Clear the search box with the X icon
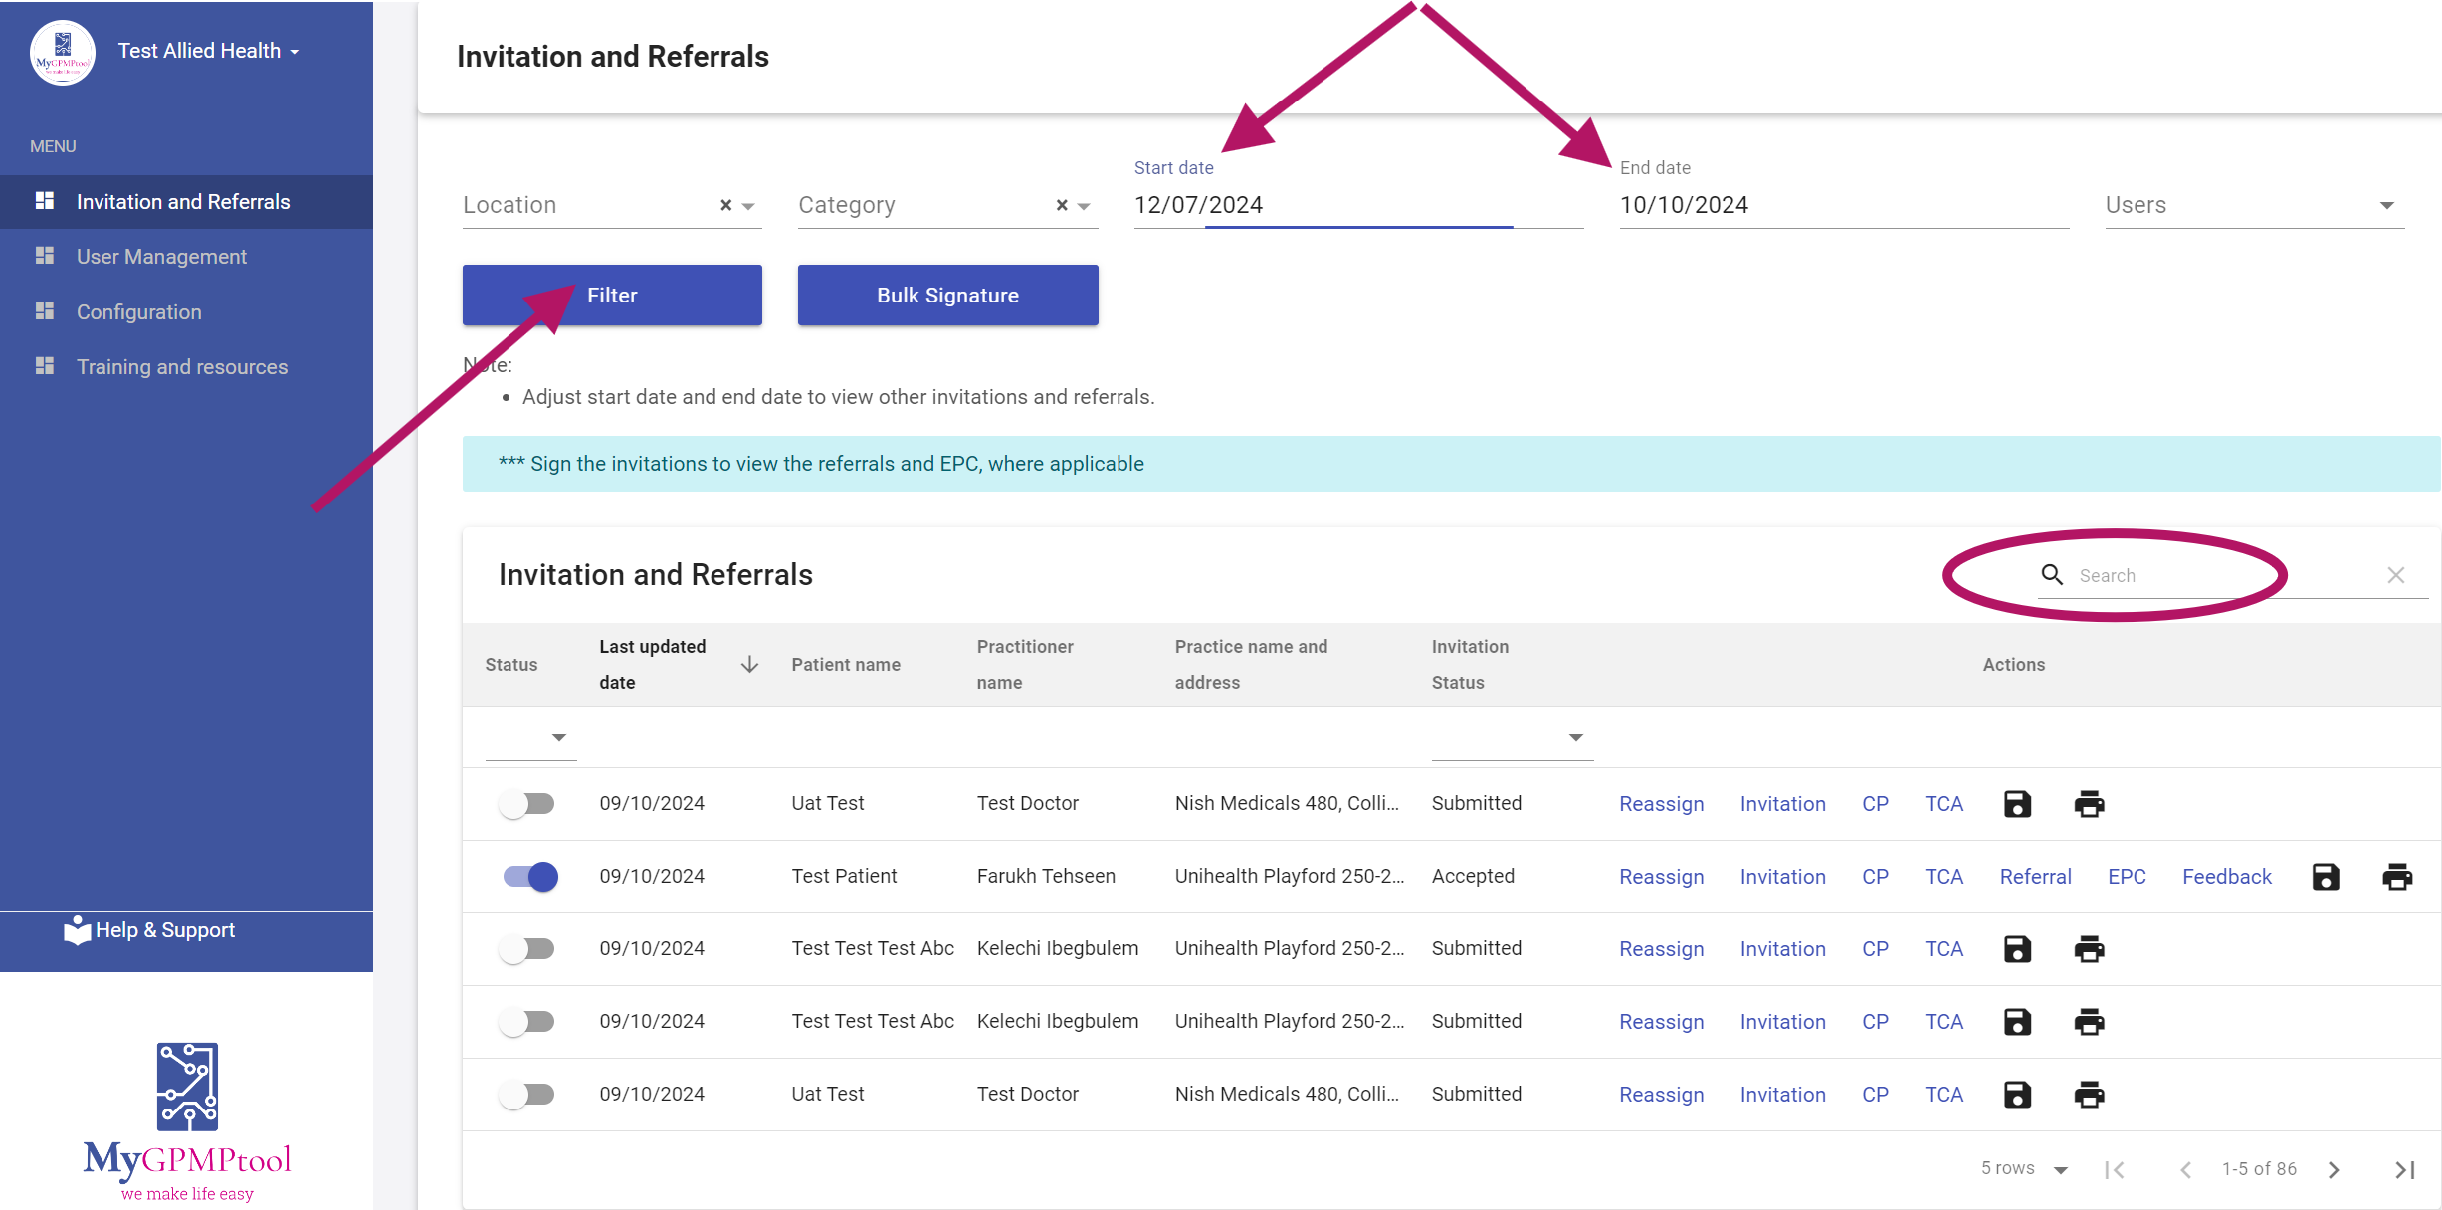The image size is (2442, 1210). coord(2396,575)
